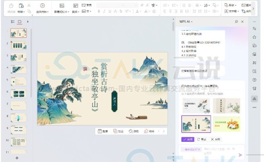264x162 pixels.
Task: Choose the bamboo calligraphy template thumbnail
Action: [x=226, y=106]
